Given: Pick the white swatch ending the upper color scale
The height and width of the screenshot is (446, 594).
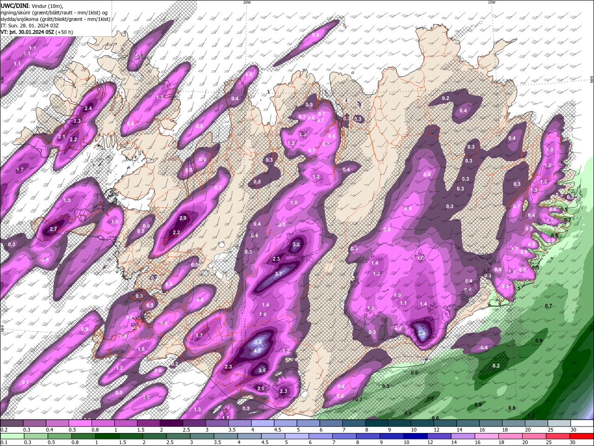Looking at the screenshot, I should (x=582, y=423).
